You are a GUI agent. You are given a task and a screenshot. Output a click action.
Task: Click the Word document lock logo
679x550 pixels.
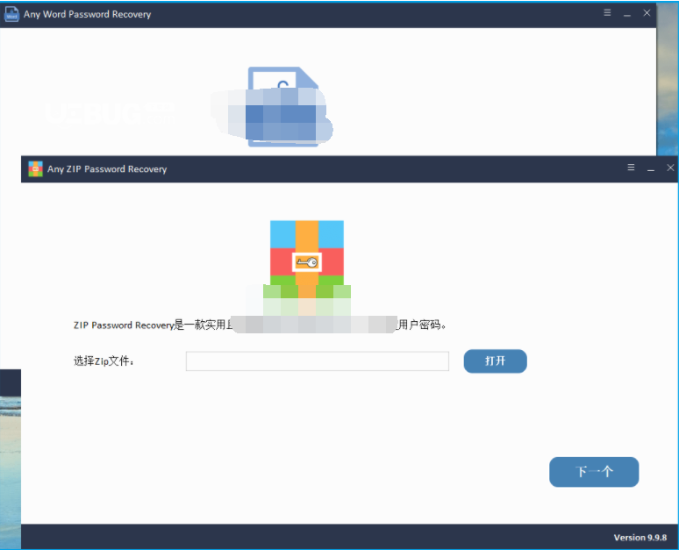[283, 106]
